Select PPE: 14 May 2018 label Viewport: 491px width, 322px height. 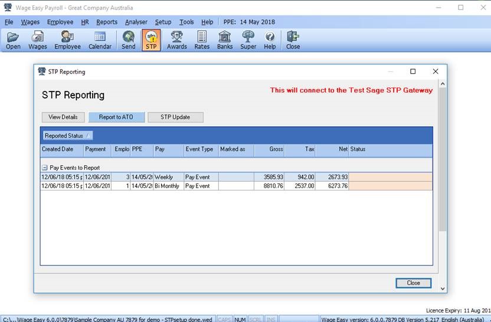coord(249,22)
